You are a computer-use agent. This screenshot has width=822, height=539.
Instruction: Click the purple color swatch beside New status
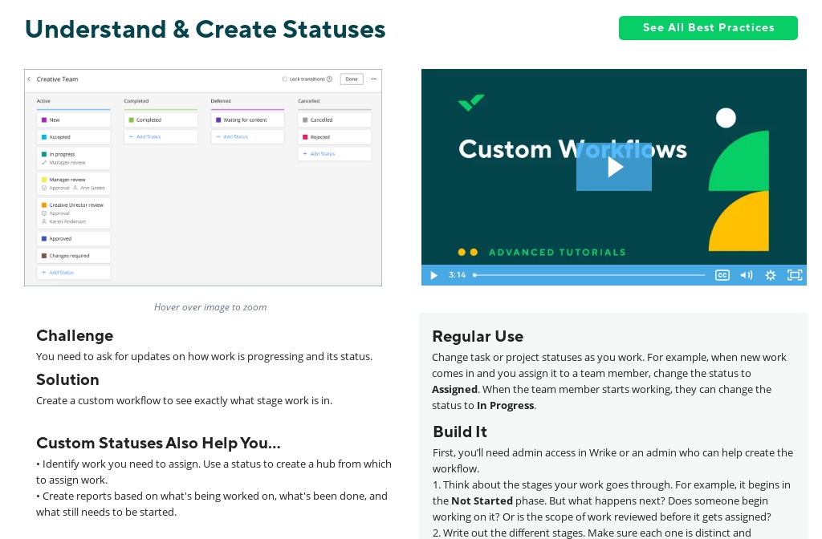pos(44,120)
